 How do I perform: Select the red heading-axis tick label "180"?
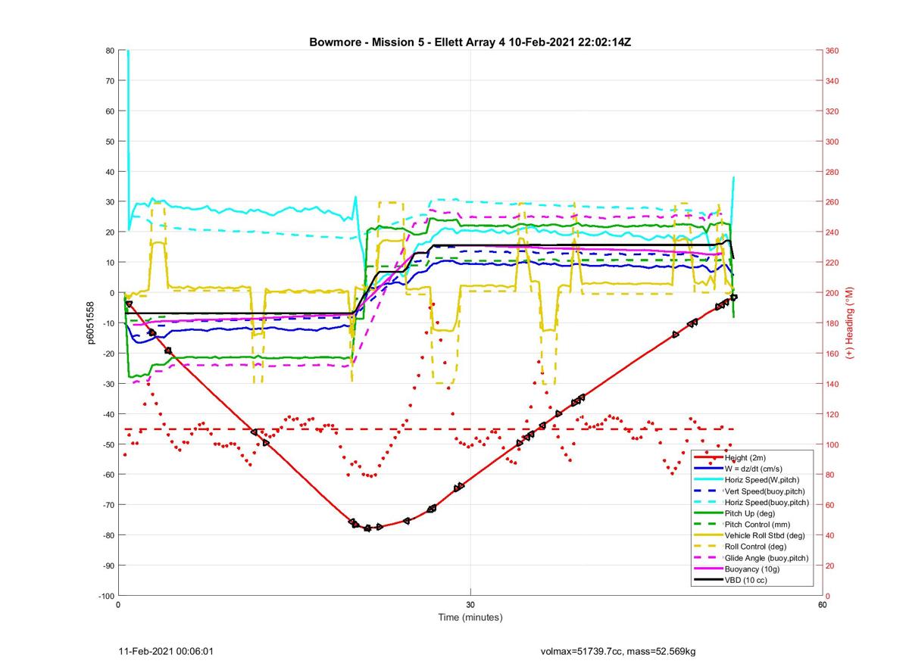[833, 323]
